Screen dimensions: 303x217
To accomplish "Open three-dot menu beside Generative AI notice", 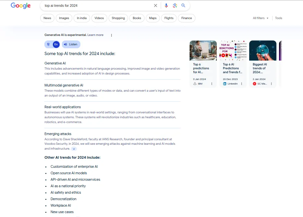I will pyautogui.click(x=111, y=35).
